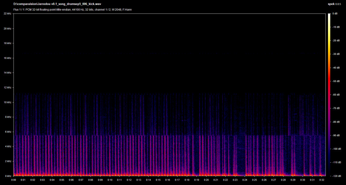Click the 0:24 time axis label
346x185 pixels.
(245, 180)
